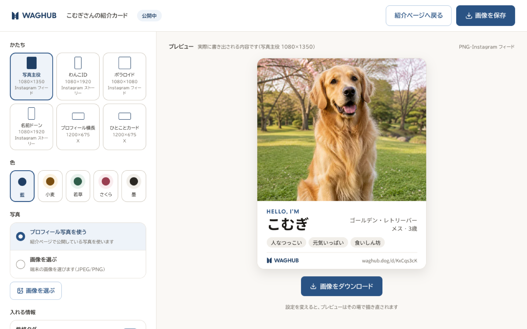Click the waghub.dog/d/KxCqs3cK URL text
The height and width of the screenshot is (329, 527).
tap(389, 261)
